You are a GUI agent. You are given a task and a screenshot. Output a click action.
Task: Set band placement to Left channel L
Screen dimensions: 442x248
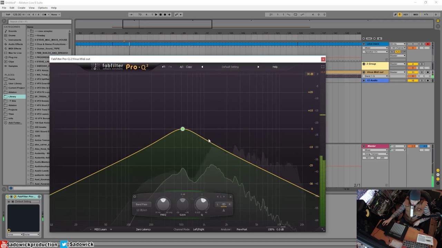point(218,205)
